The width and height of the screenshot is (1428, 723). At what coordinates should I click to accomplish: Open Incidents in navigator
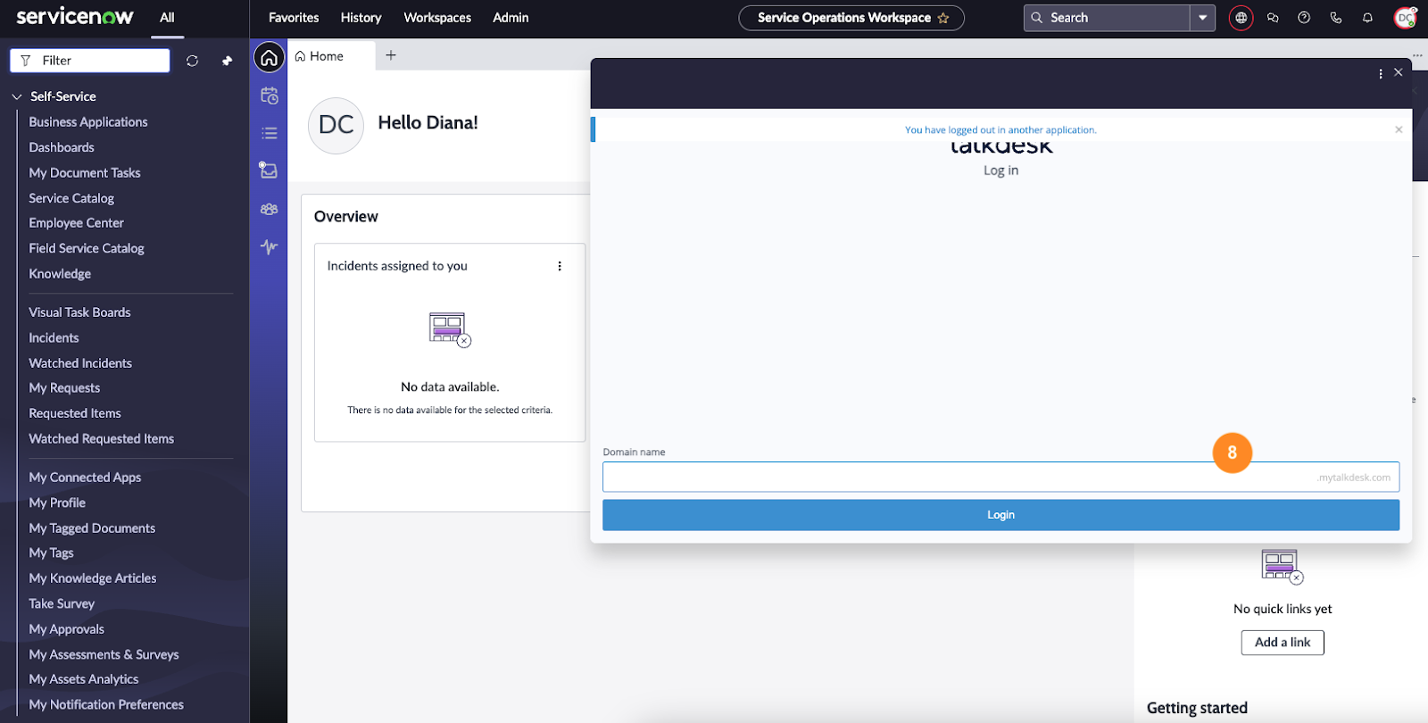[54, 338]
